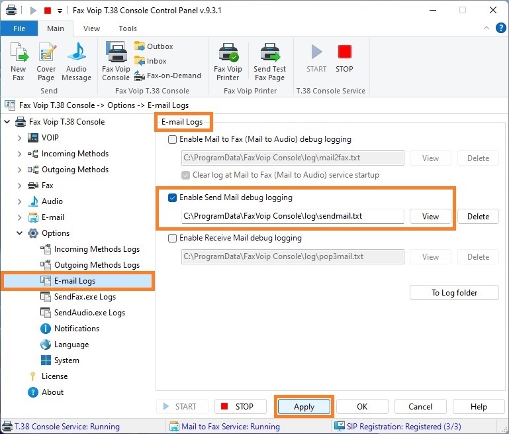Expand the Audio tree node

click(19, 201)
